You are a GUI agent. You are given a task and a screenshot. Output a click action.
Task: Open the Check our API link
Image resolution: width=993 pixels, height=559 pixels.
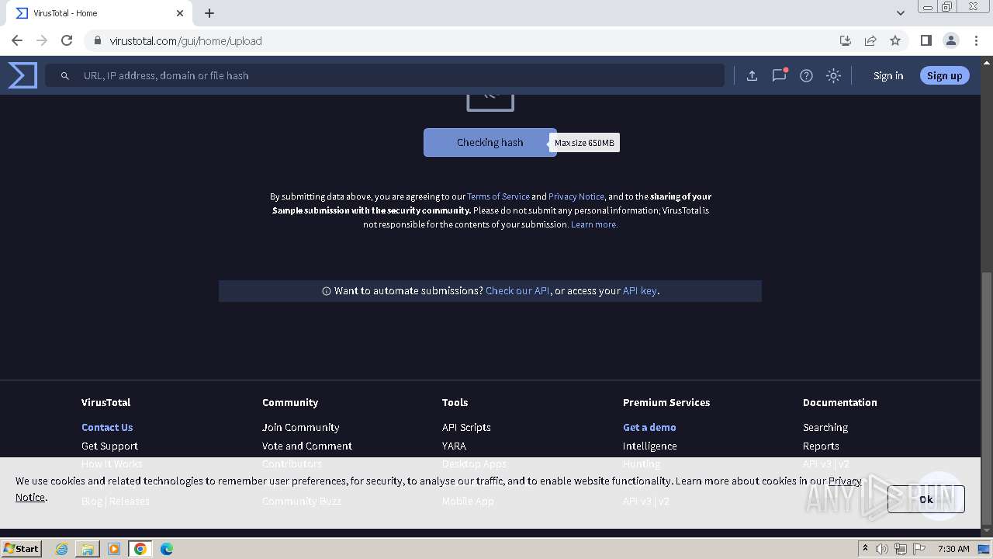pyautogui.click(x=517, y=290)
